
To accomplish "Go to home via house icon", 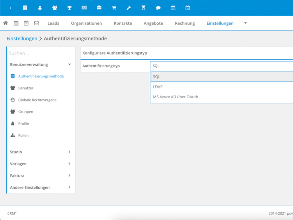I will pos(6,23).
